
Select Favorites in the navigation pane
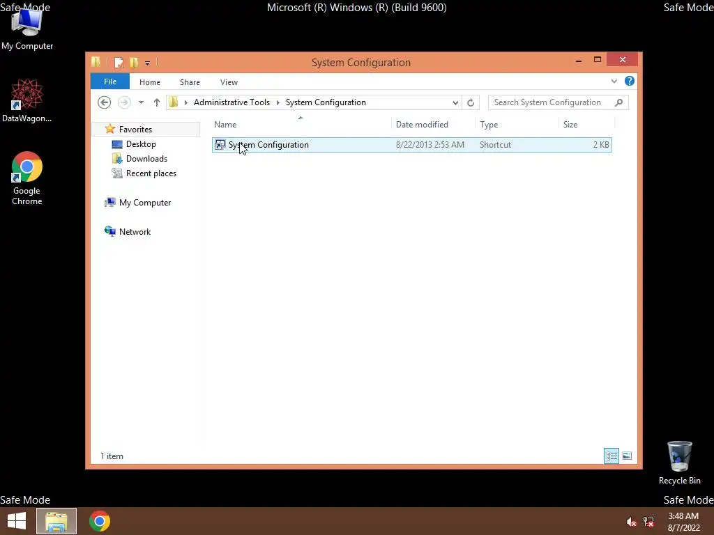[135, 129]
